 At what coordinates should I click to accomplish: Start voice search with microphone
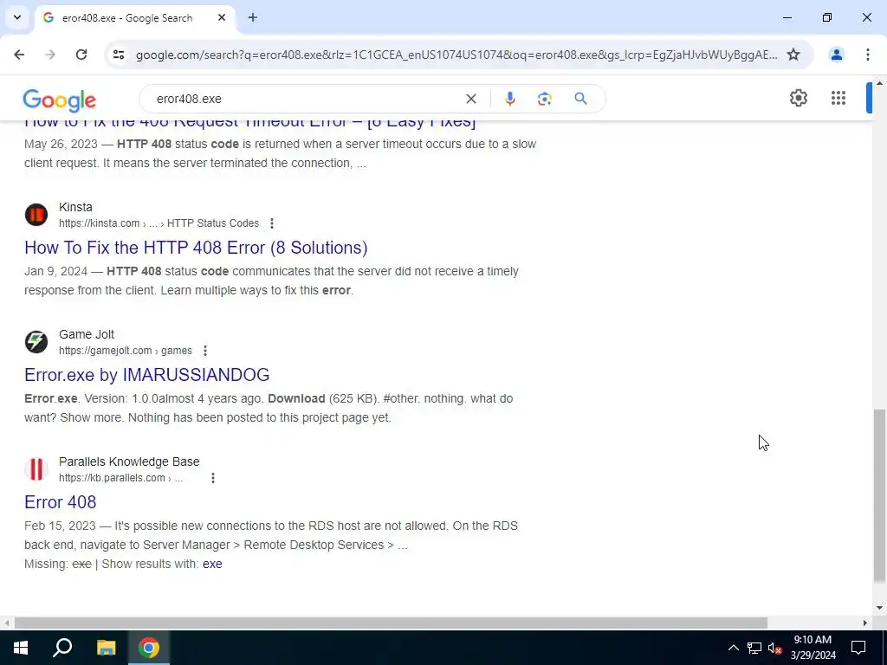pyautogui.click(x=509, y=99)
